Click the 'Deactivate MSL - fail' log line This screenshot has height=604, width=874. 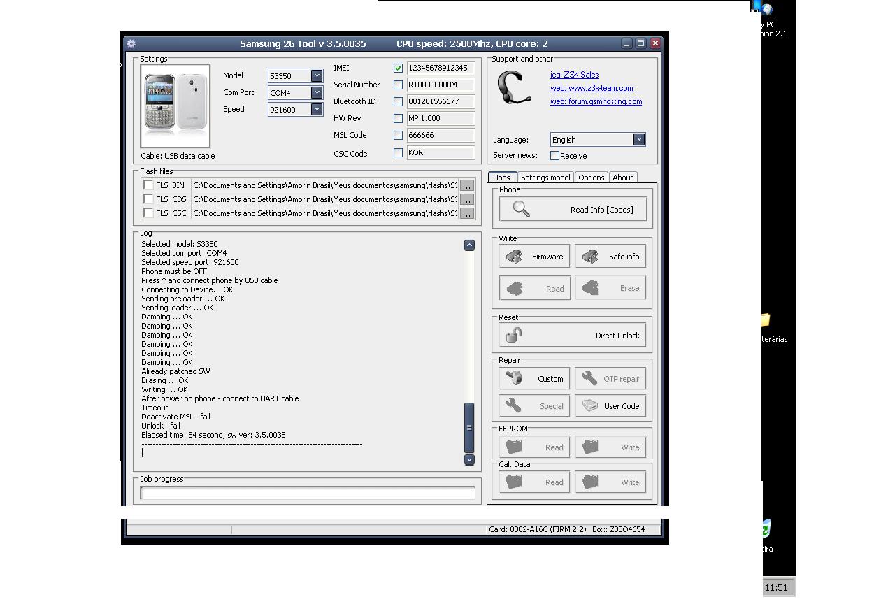[175, 417]
